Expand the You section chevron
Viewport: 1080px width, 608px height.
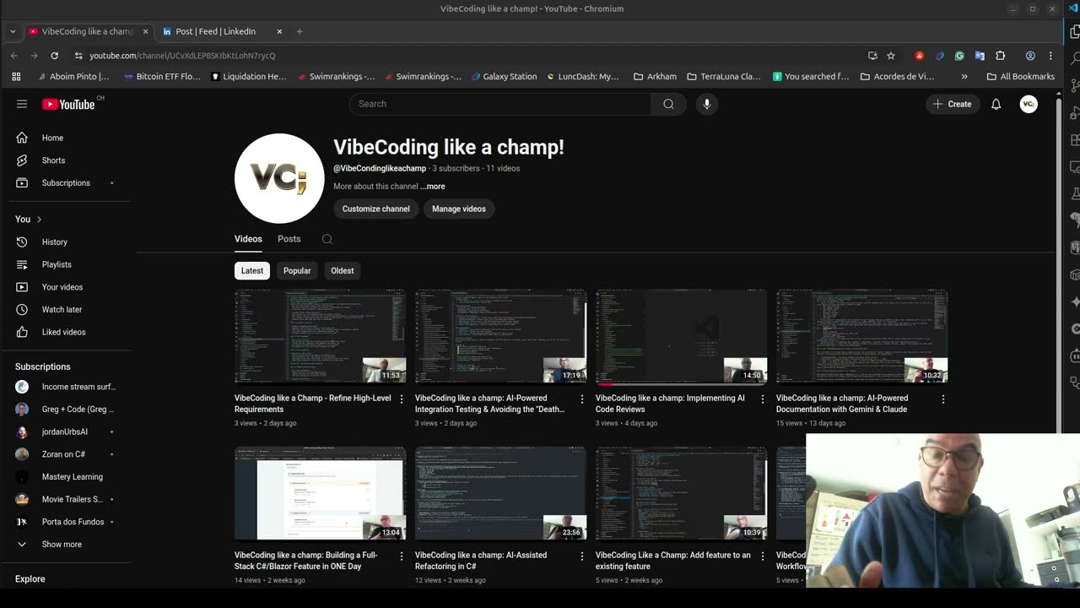[x=39, y=220]
